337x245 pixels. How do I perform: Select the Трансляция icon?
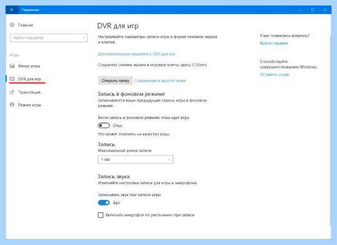coord(12,92)
